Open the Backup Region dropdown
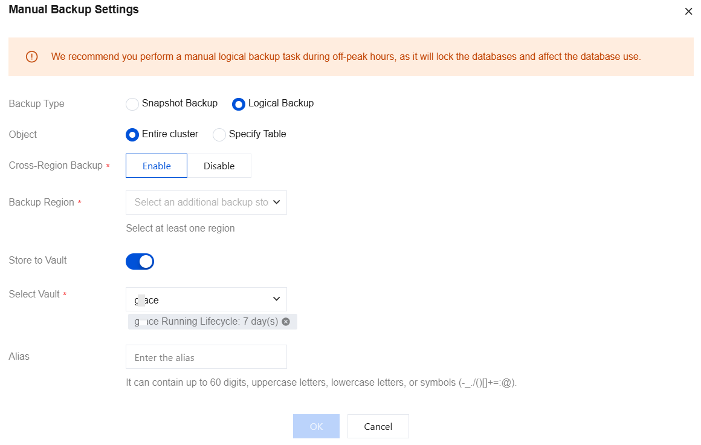Image resolution: width=701 pixels, height=445 pixels. click(201, 203)
